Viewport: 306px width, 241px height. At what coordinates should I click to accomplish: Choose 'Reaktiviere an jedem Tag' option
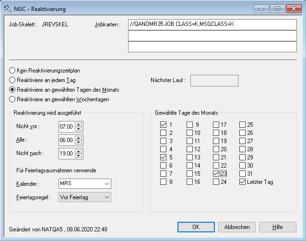click(12, 80)
